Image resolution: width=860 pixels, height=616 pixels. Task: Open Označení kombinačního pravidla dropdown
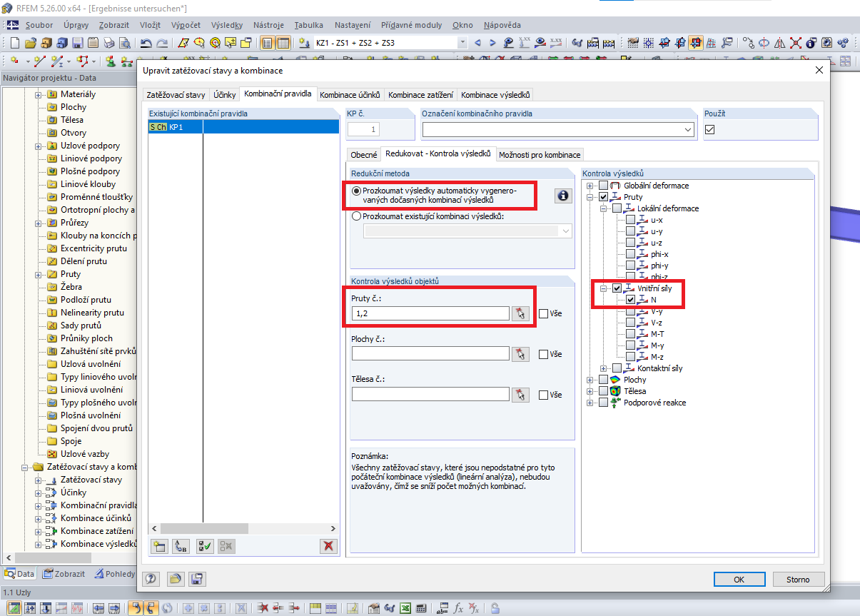pos(688,129)
